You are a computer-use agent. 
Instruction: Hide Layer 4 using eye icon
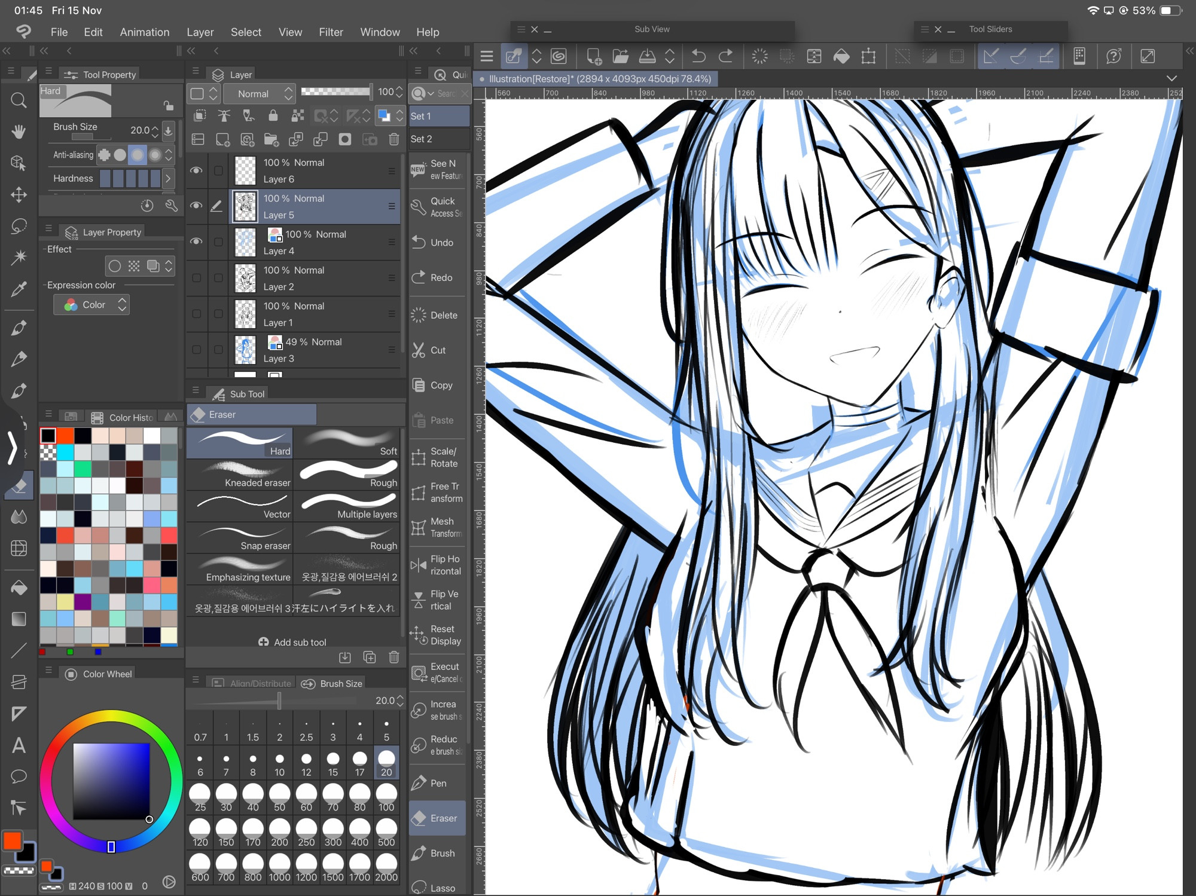point(196,241)
